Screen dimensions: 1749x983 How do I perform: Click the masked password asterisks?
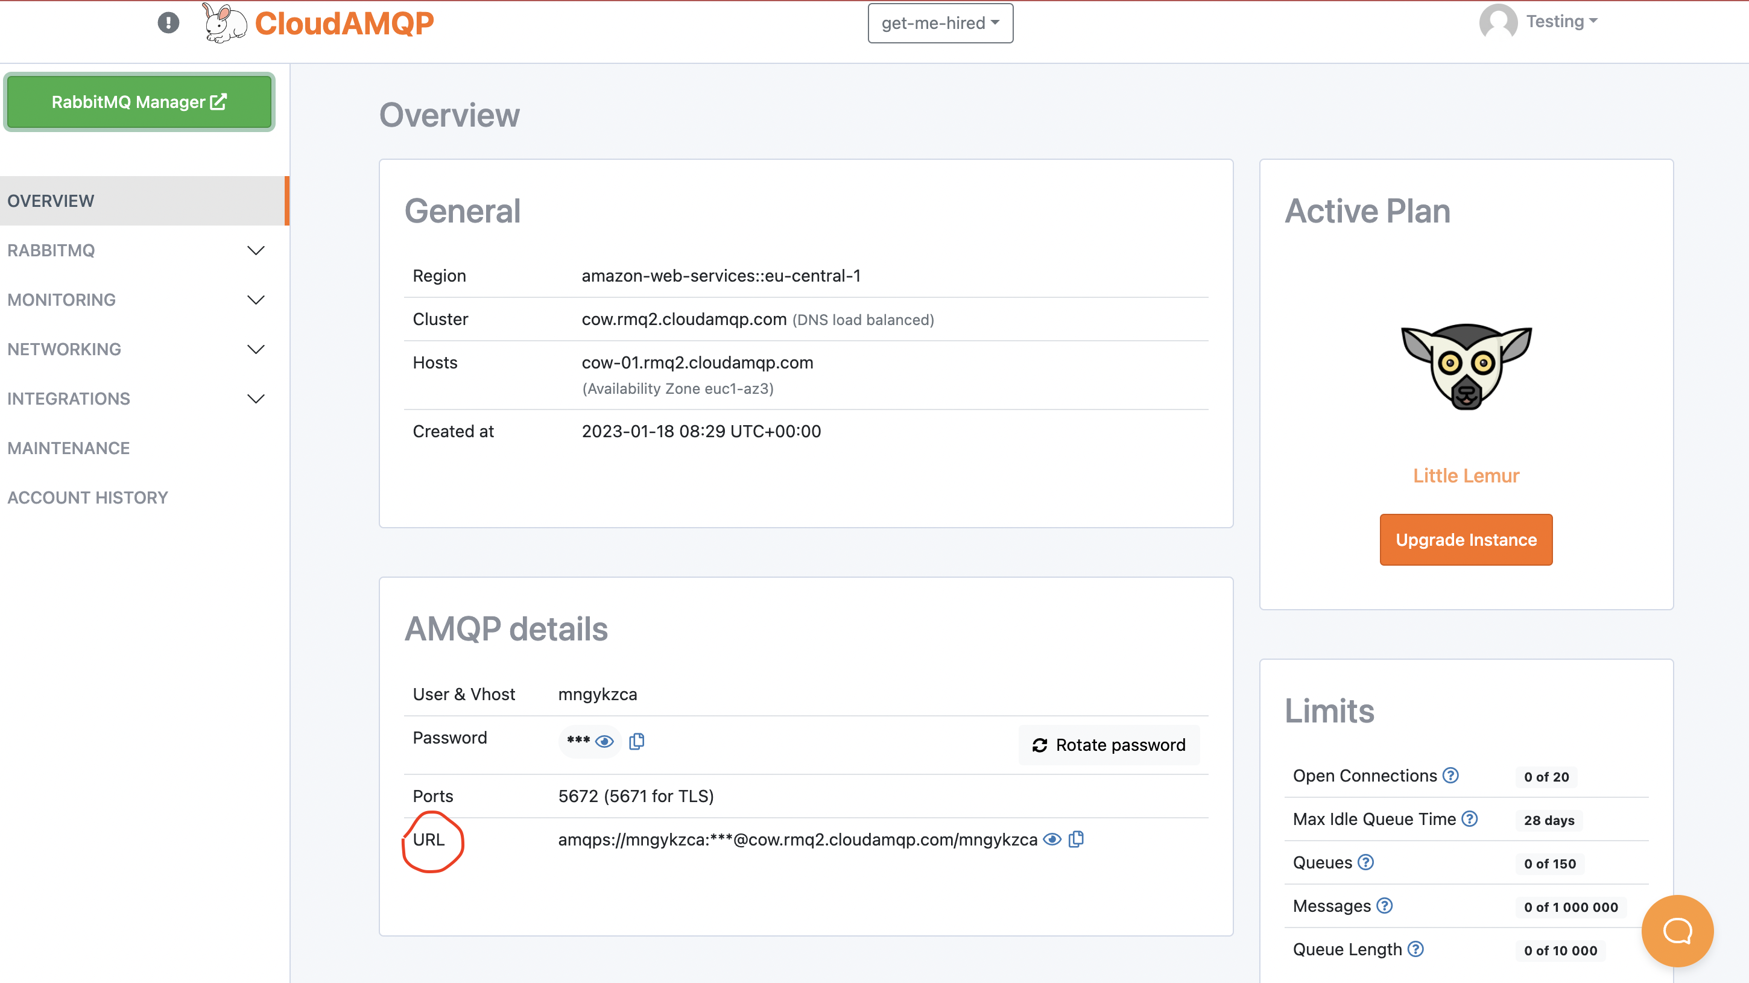(578, 741)
